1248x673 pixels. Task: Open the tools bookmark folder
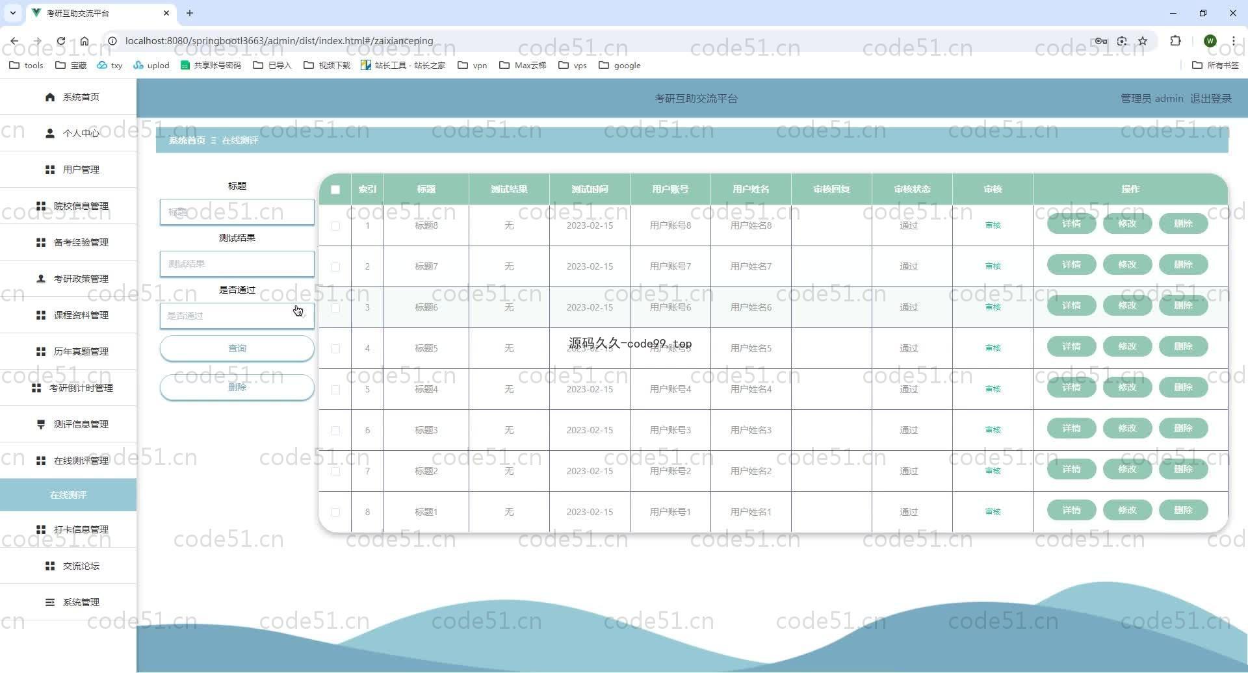click(26, 65)
